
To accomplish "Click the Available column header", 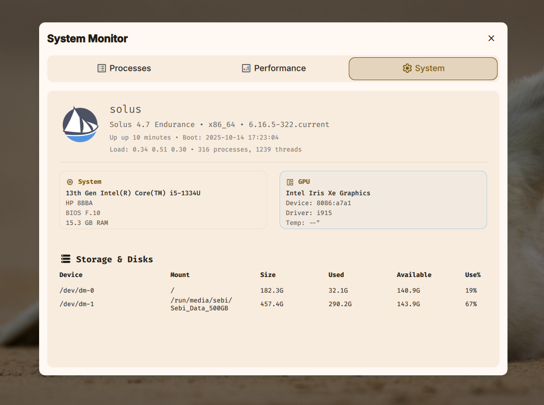I will (x=414, y=274).
